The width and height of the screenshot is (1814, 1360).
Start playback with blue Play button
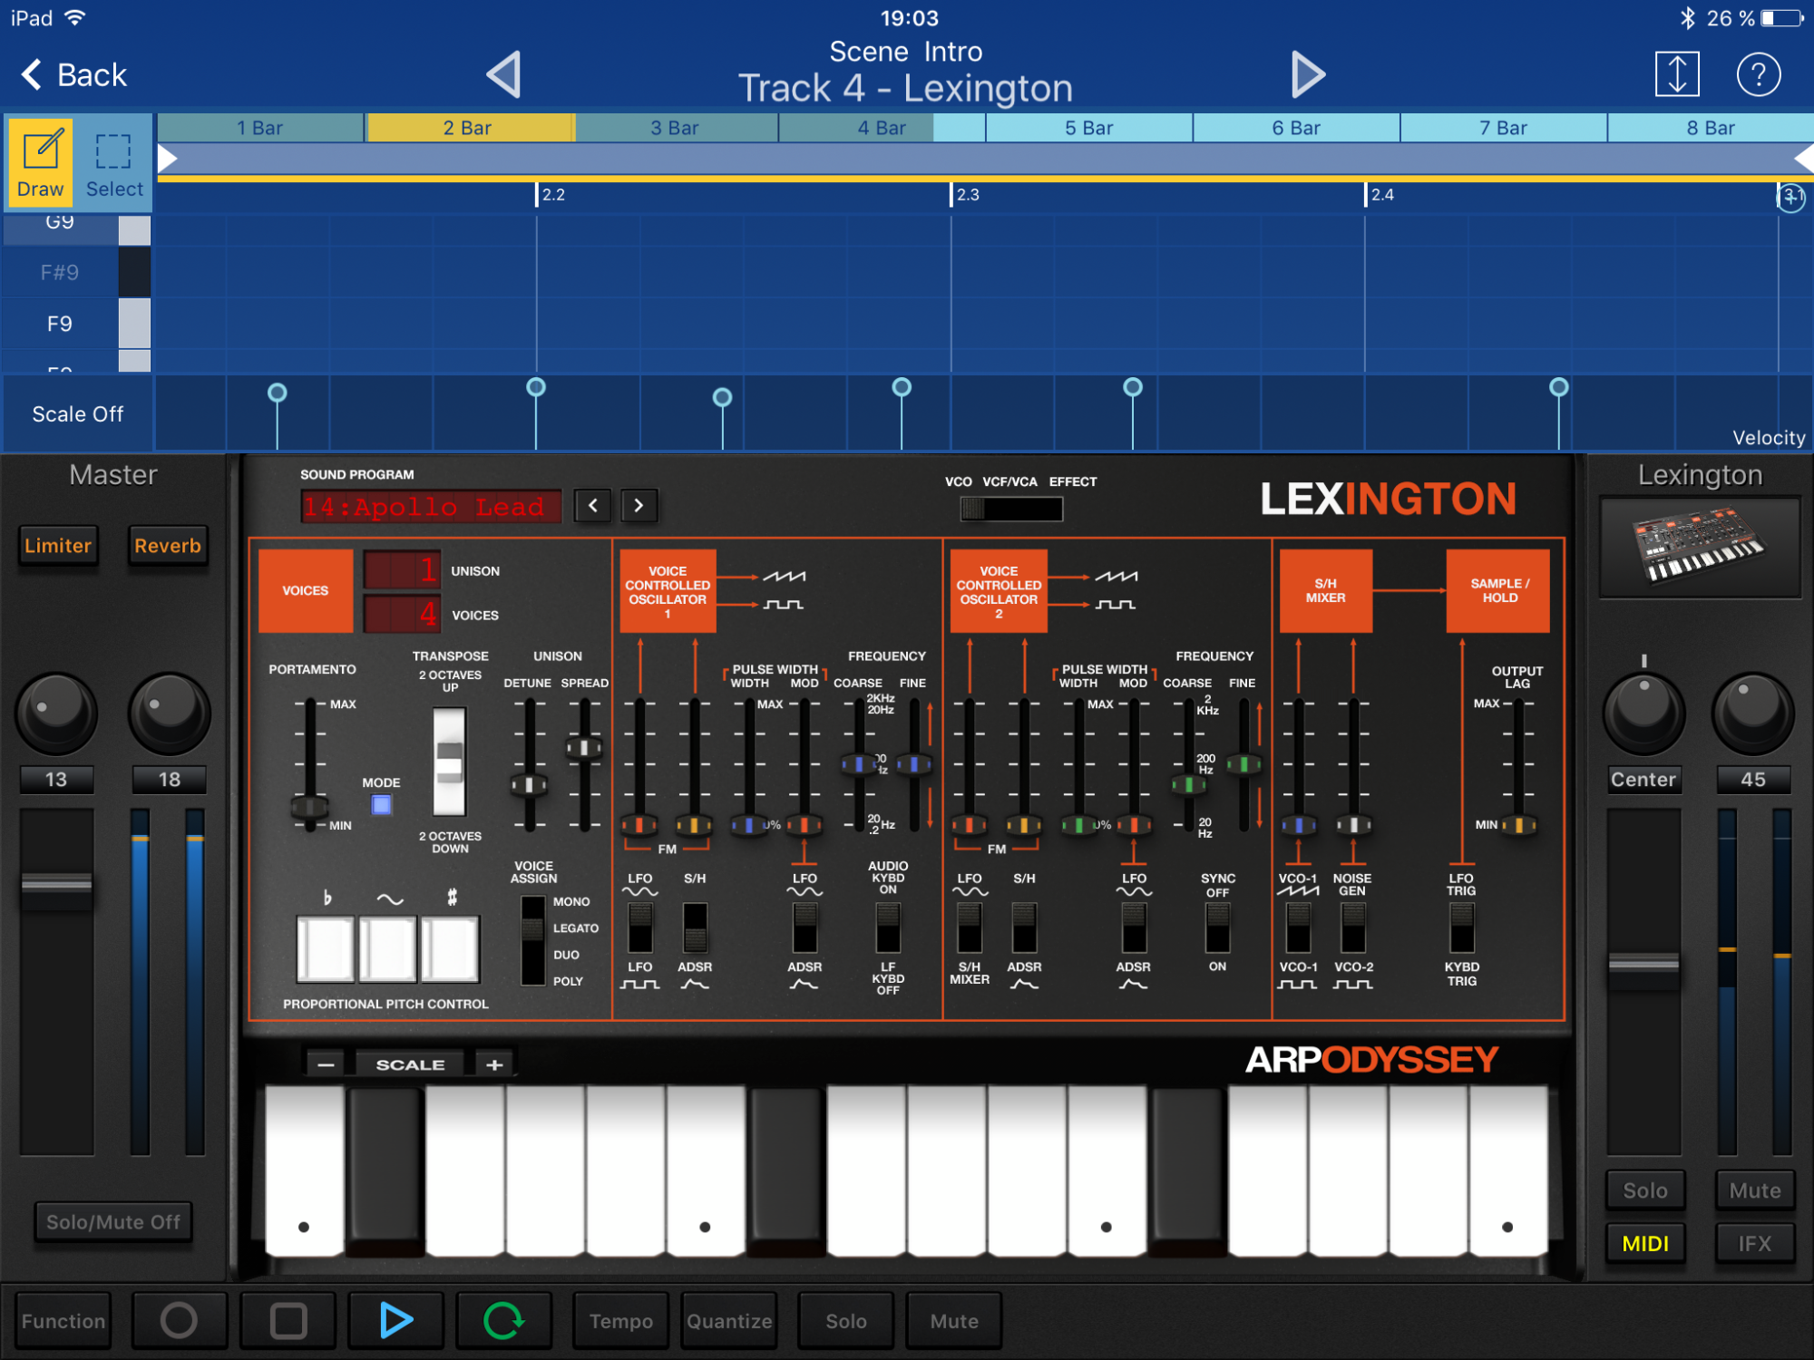pos(396,1320)
